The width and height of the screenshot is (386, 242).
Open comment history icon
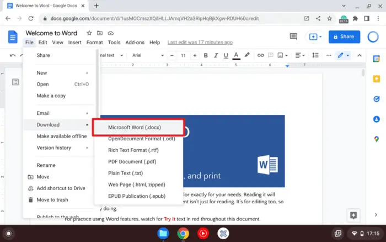tap(293, 37)
